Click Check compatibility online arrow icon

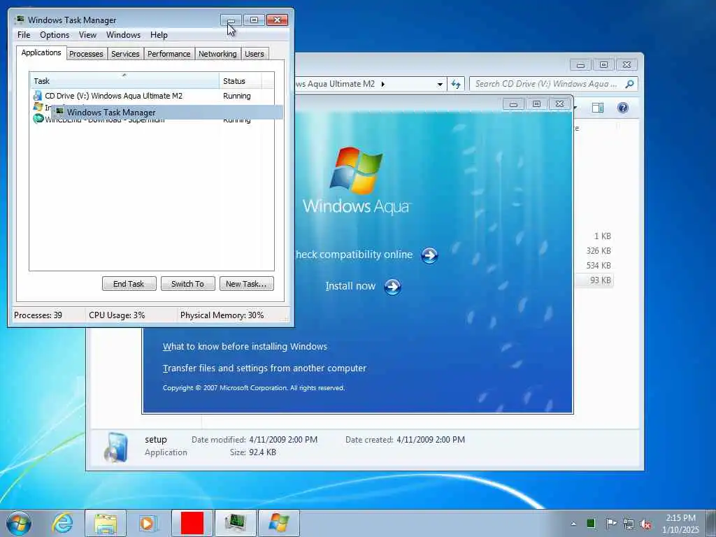(x=429, y=255)
